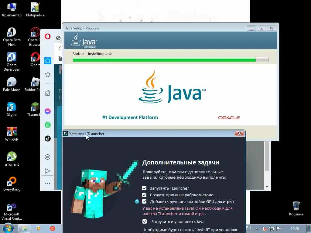Open Opera sidebar shopping bag icon
The height and width of the screenshot is (233, 311).
pyautogui.click(x=48, y=93)
